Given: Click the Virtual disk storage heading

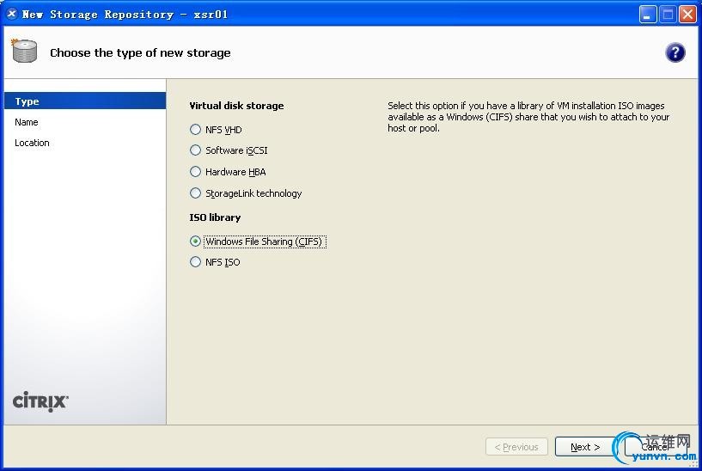Looking at the screenshot, I should pos(236,106).
